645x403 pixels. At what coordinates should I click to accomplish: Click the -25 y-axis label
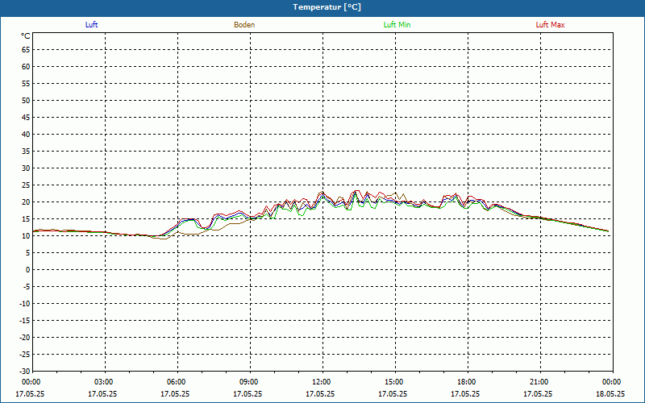(x=24, y=354)
